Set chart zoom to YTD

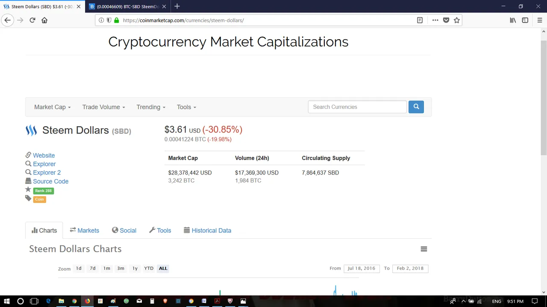(x=149, y=268)
